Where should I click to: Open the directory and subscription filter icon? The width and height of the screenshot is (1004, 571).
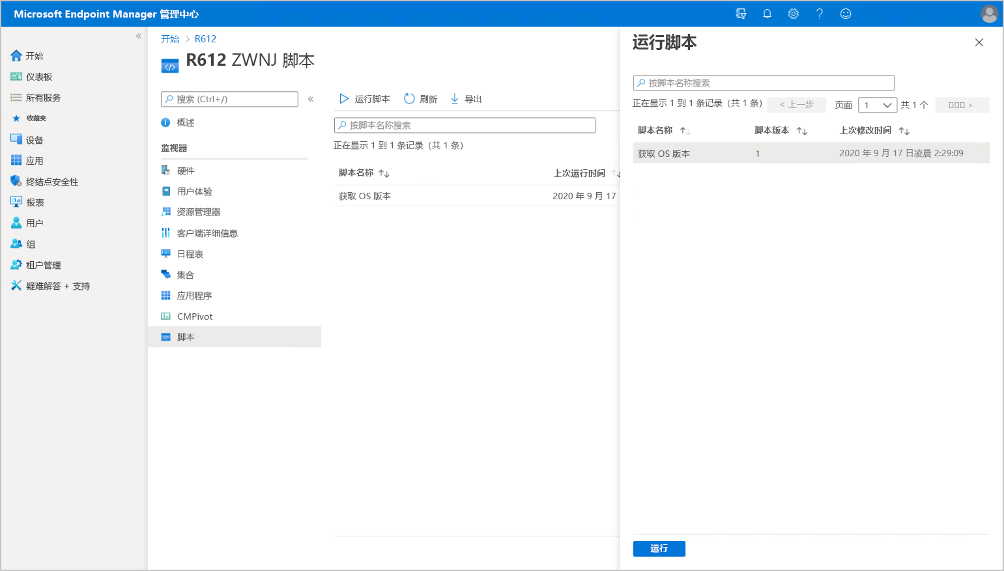[741, 14]
